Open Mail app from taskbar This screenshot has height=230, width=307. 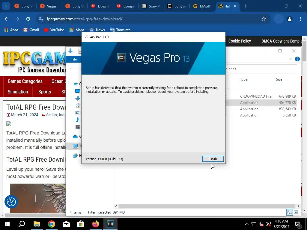pyautogui.click(x=66, y=224)
